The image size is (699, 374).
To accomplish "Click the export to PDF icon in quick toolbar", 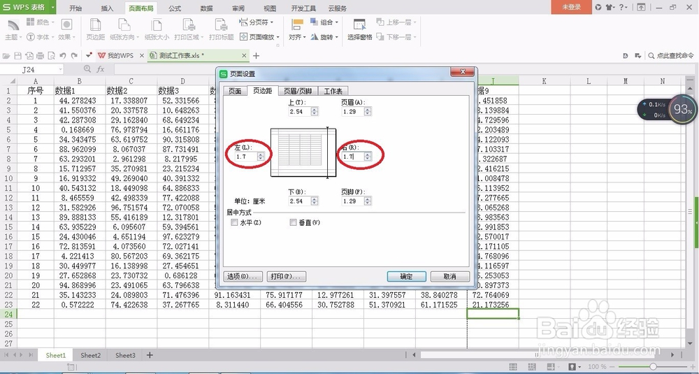I will 29,56.
